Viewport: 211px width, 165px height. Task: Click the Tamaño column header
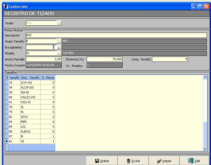[x=14, y=78]
